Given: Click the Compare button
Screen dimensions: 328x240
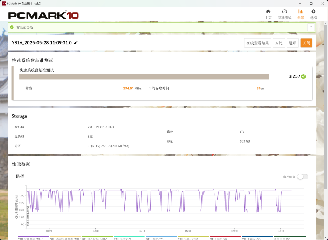Looking at the screenshot, I should pyautogui.click(x=279, y=42).
